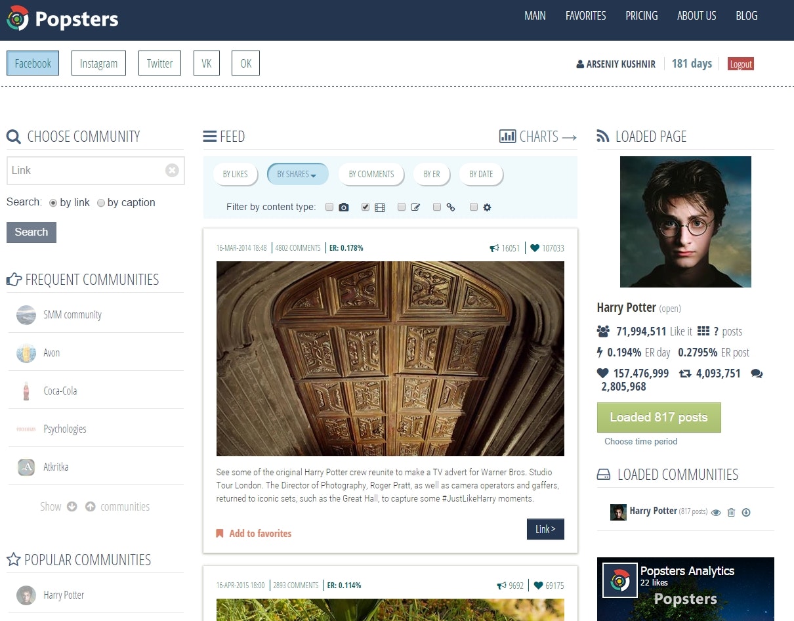
Task: Show more communities with down arrow
Action: tap(72, 507)
